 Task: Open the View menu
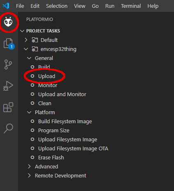[x=80, y=6]
